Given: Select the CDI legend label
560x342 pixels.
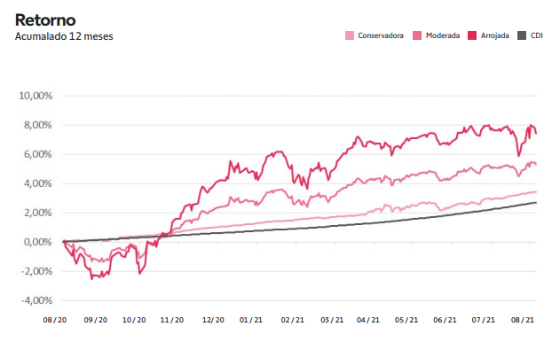Looking at the screenshot, I should tap(536, 35).
